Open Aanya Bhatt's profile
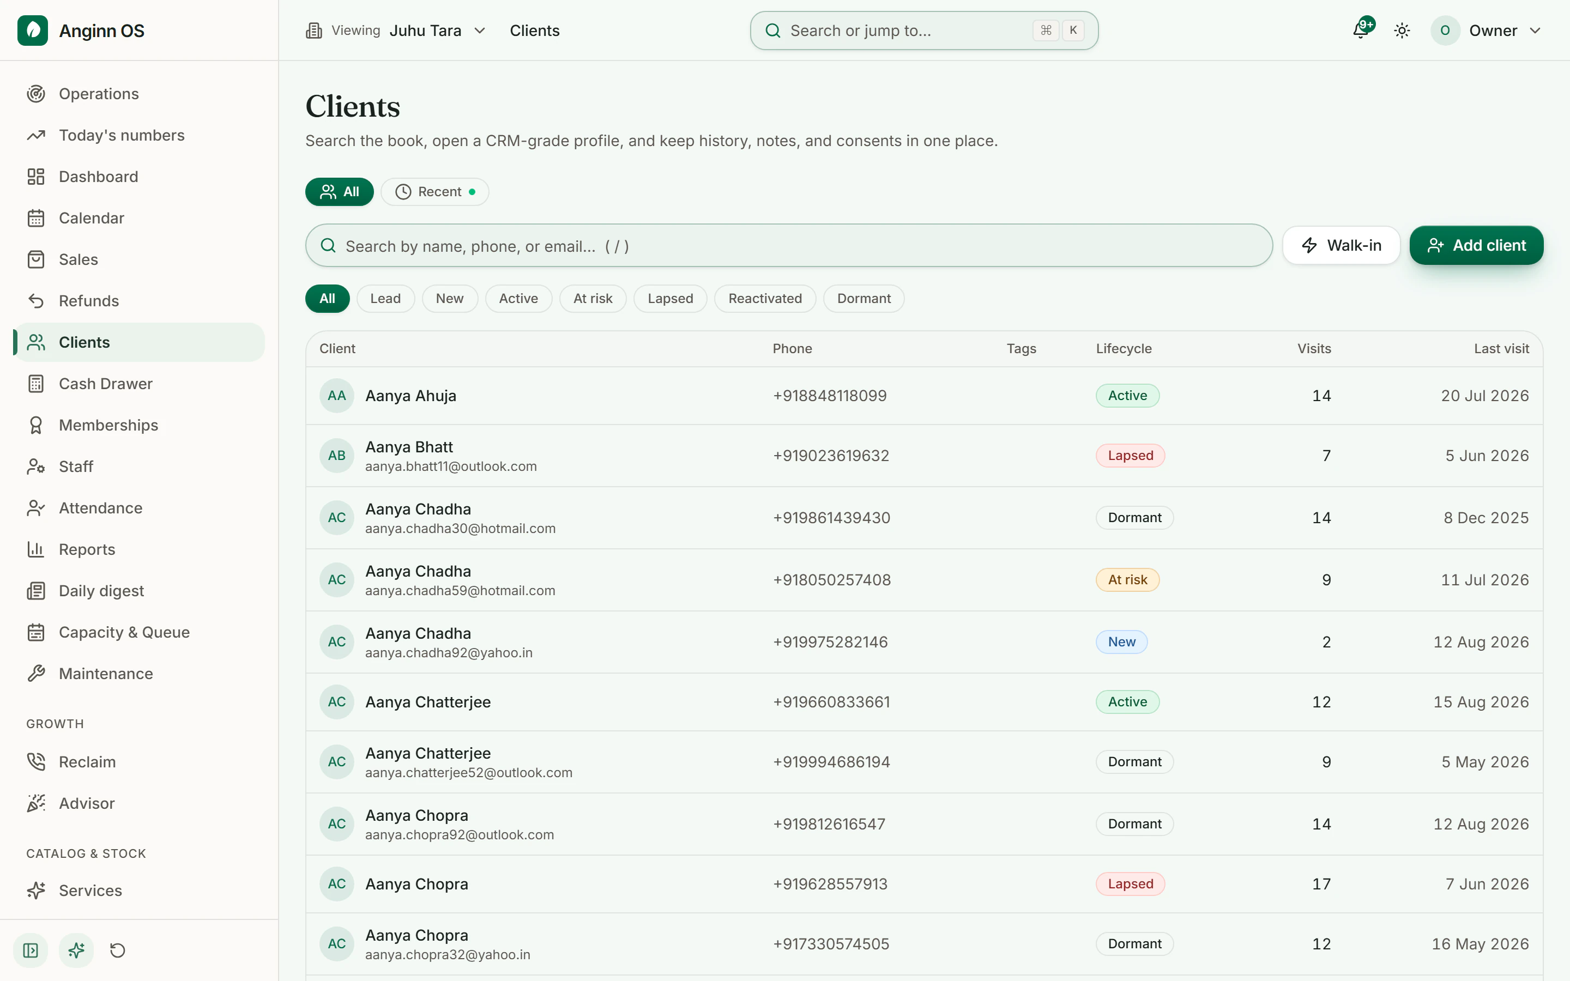Viewport: 1570px width, 981px height. (924, 456)
